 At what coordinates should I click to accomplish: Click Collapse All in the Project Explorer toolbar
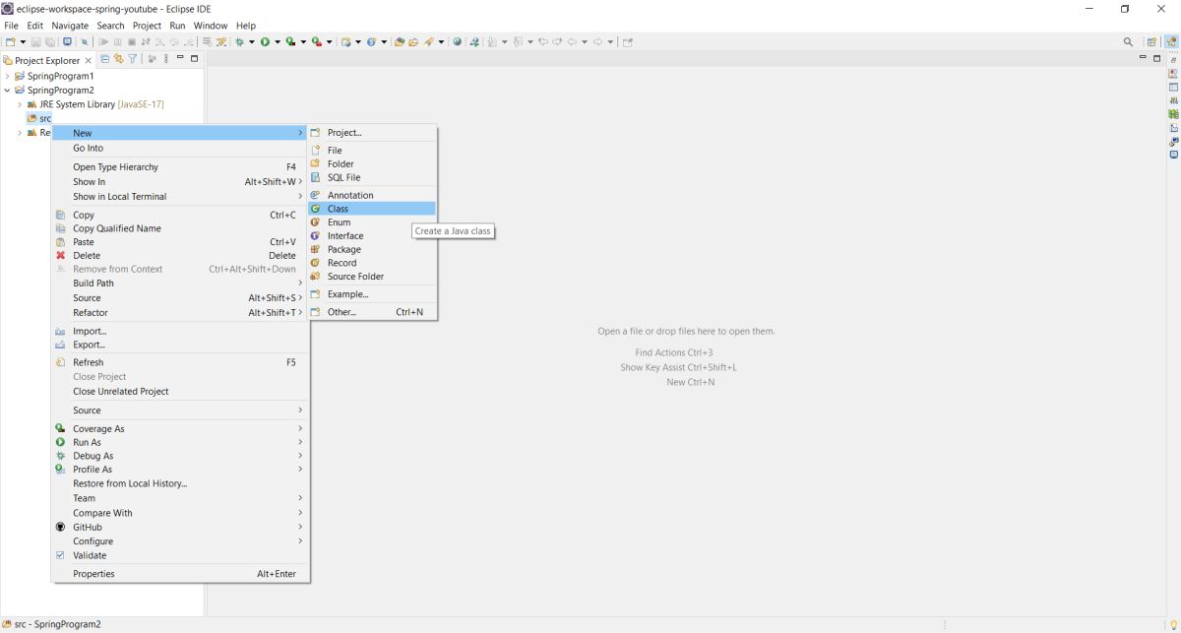[105, 59]
